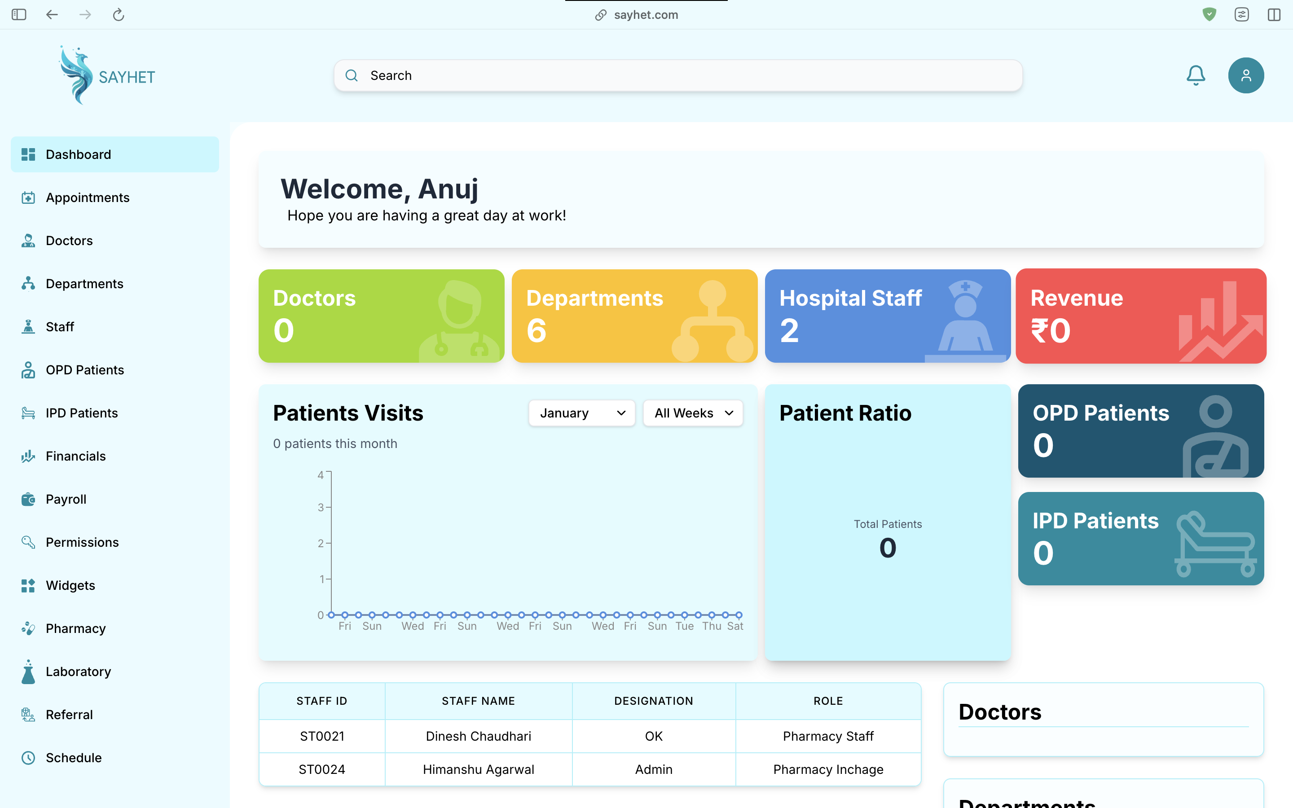Open the user profile avatar

(x=1245, y=75)
